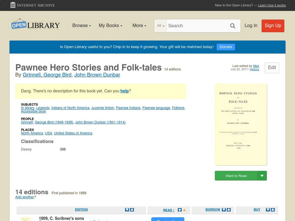Image resolution: width=295 pixels, height=221 pixels.
Task: Click the Open Library logo
Action: coord(35,24)
